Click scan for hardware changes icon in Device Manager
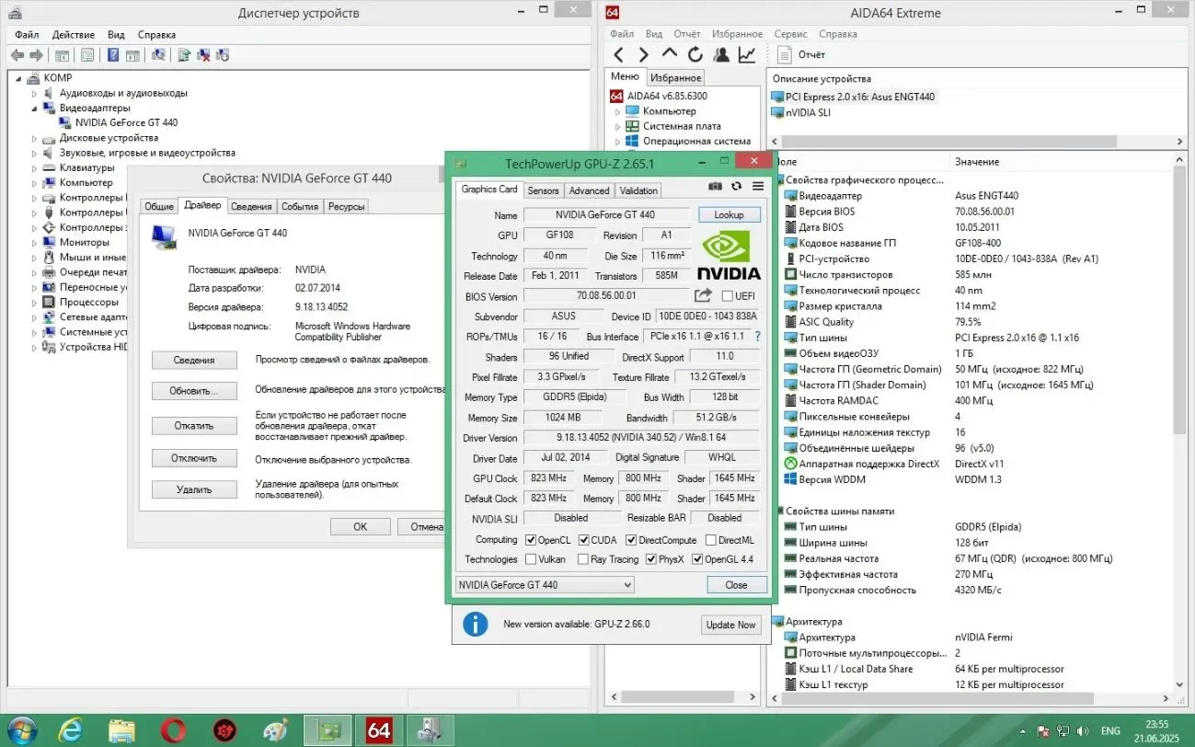The height and width of the screenshot is (747, 1195). pos(158,55)
